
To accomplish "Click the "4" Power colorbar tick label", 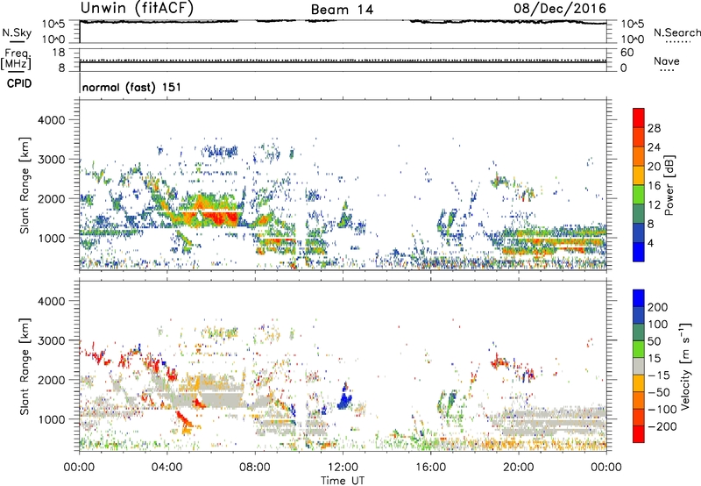I will (x=650, y=243).
